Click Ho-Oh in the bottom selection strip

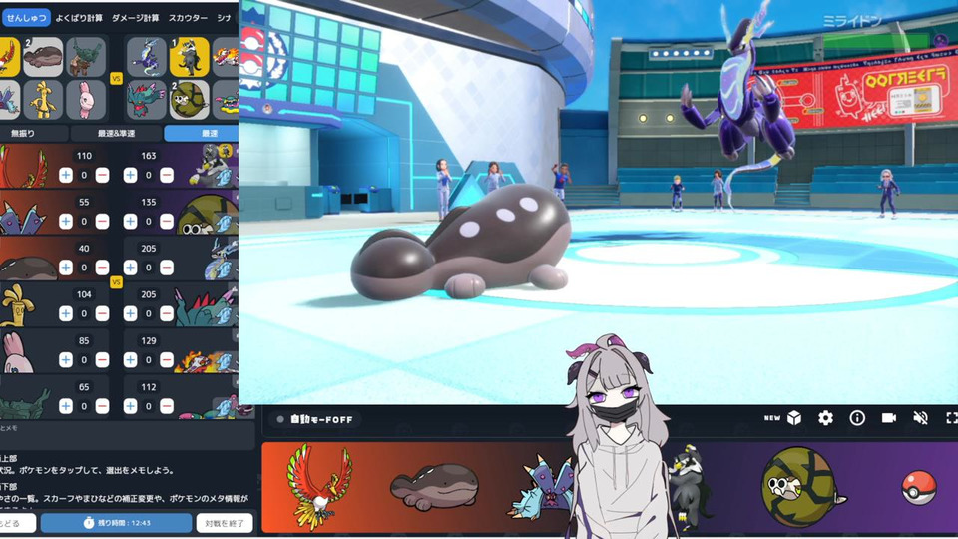[319, 486]
